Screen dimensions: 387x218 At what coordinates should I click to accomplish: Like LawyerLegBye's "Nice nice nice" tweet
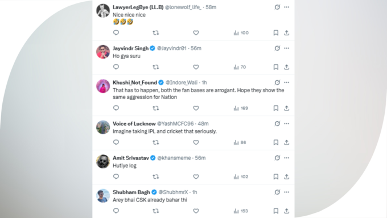click(x=196, y=33)
